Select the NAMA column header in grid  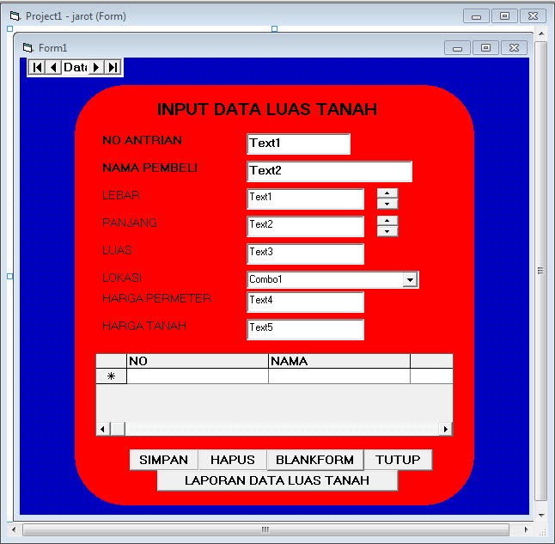point(339,361)
